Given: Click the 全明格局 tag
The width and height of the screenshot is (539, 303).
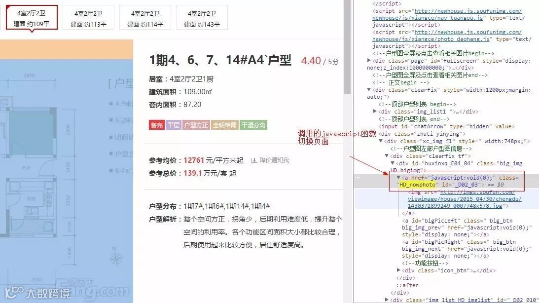Looking at the screenshot, I should point(225,125).
